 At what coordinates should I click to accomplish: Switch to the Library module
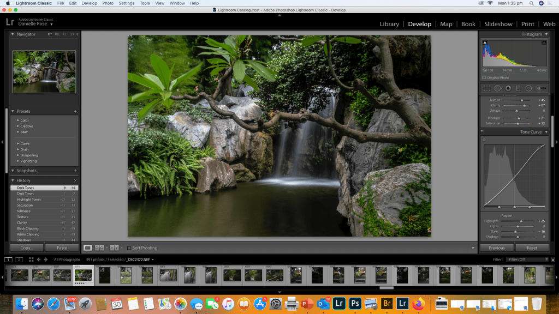(x=389, y=24)
